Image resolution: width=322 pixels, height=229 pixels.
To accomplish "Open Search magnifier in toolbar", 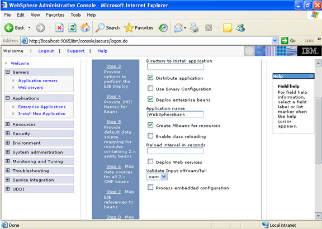I will 107,28.
